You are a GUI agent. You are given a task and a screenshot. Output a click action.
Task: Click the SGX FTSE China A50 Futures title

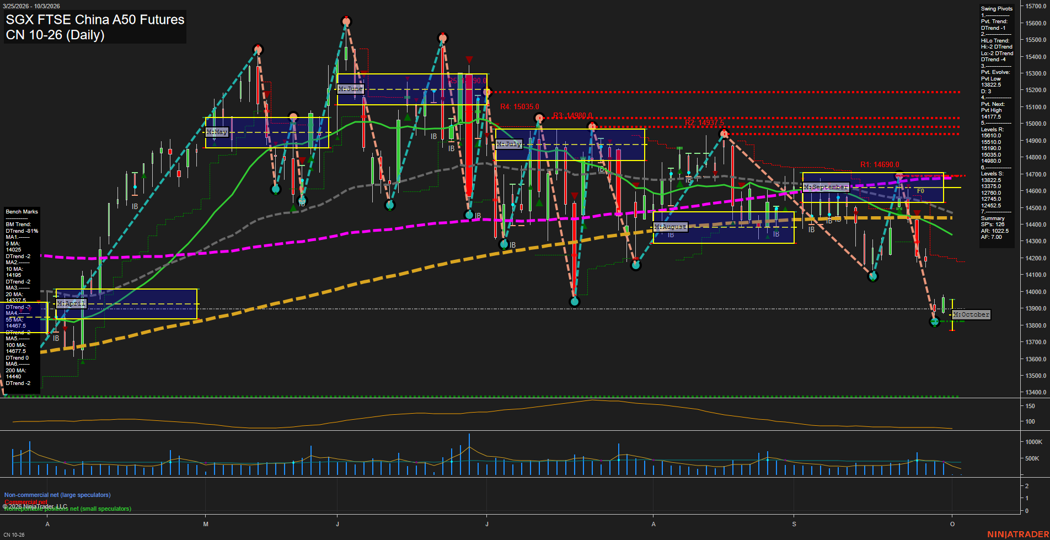click(x=95, y=19)
